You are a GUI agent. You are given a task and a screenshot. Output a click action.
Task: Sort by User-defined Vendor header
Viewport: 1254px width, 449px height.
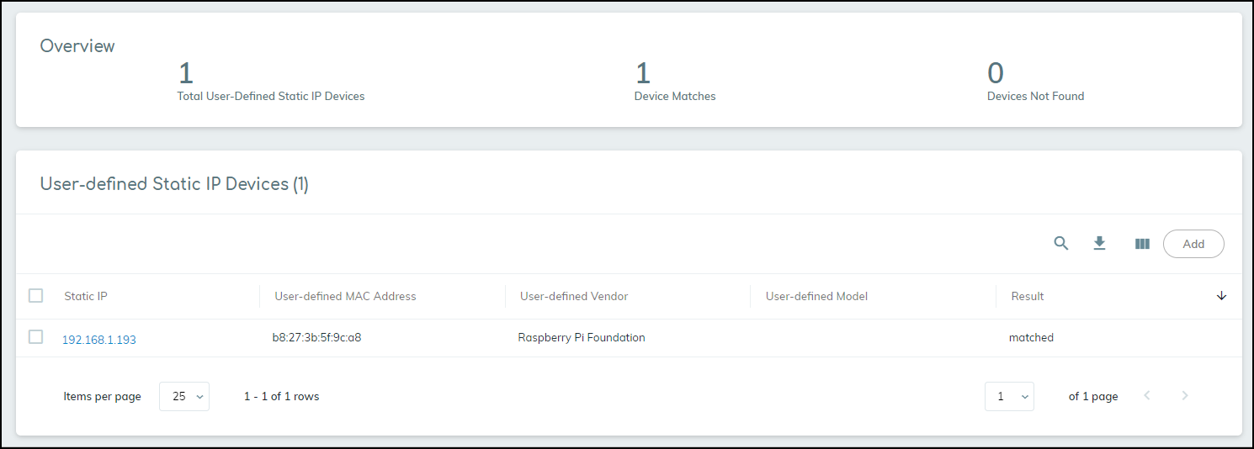pos(574,296)
